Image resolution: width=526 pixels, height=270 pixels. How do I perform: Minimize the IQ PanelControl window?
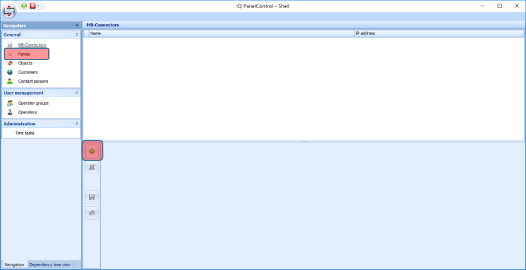[x=482, y=6]
